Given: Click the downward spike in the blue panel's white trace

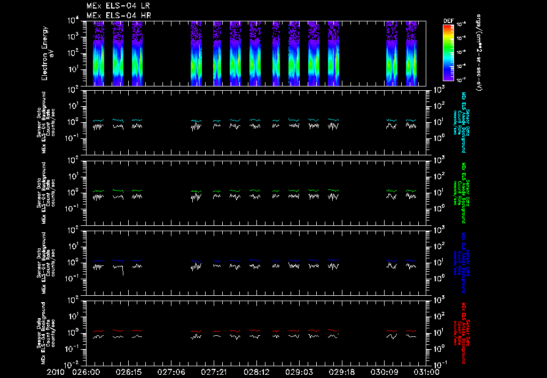Looking at the screenshot, I should click(x=123, y=271).
